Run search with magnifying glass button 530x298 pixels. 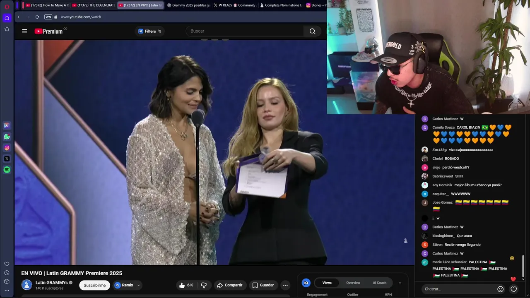click(x=313, y=31)
